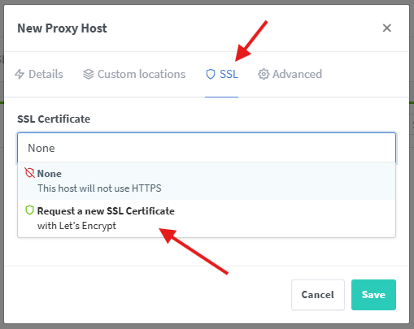Select the SSL tab
This screenshot has width=414, height=329.
click(x=222, y=74)
